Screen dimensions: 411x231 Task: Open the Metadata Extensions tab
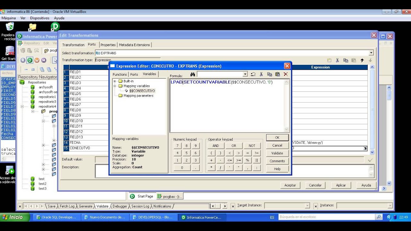[135, 45]
